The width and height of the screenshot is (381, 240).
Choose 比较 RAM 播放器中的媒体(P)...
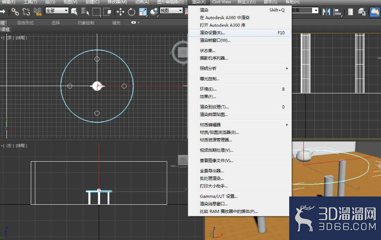coord(240,212)
